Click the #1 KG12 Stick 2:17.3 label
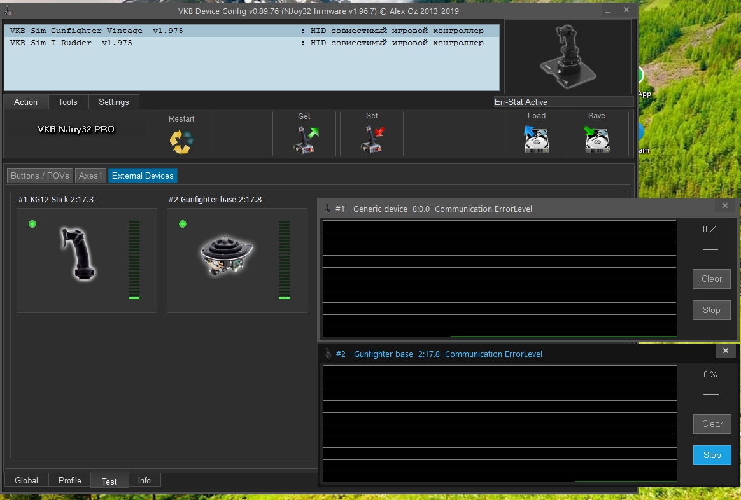This screenshot has width=741, height=500. pos(56,199)
